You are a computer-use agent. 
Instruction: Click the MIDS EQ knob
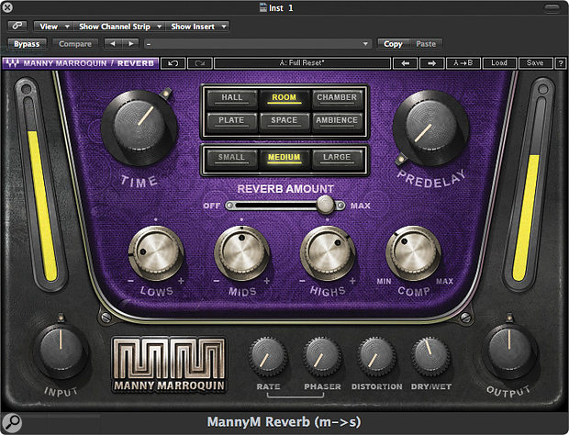point(242,252)
